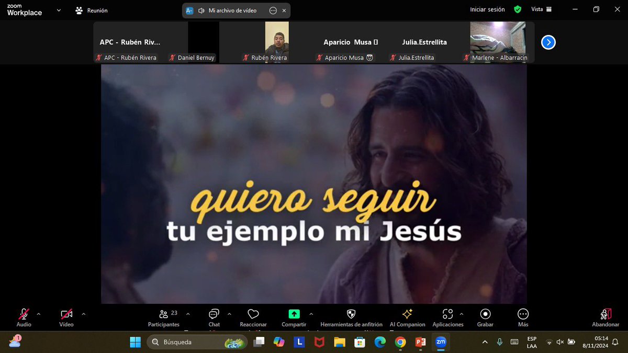Open the Más ellipsis menu

523,317
